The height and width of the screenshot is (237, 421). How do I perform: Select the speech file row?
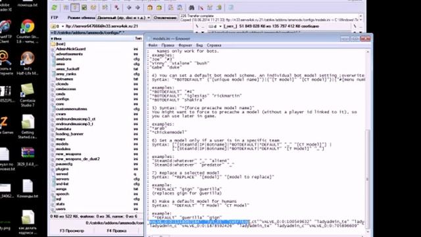click(x=97, y=194)
